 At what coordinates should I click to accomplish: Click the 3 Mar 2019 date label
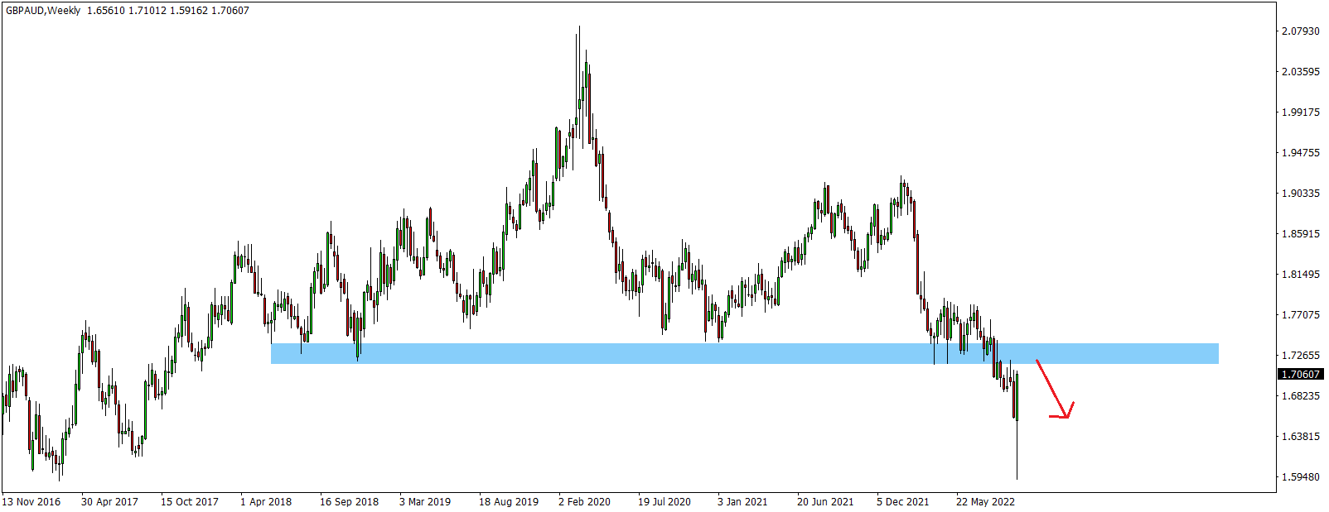coord(425,502)
